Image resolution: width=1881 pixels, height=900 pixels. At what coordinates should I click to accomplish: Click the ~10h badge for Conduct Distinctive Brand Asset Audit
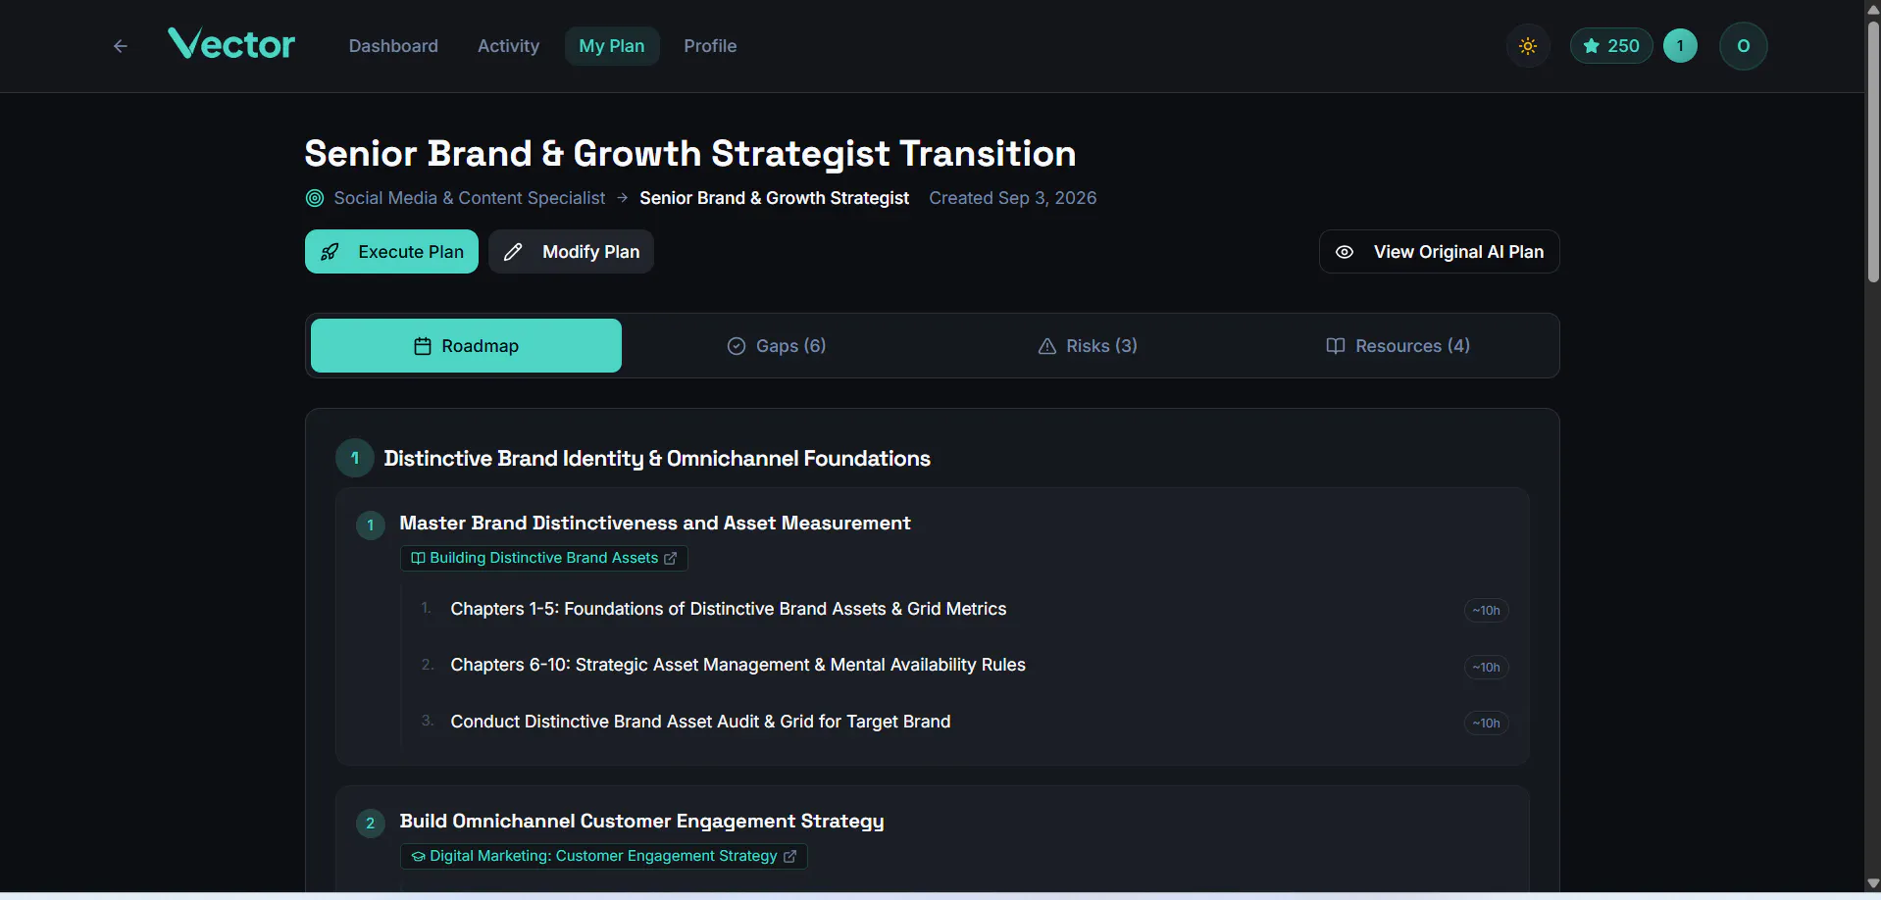tap(1486, 723)
